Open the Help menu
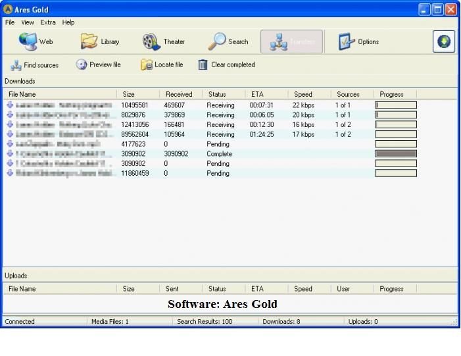This screenshot has width=461, height=356. tap(68, 22)
